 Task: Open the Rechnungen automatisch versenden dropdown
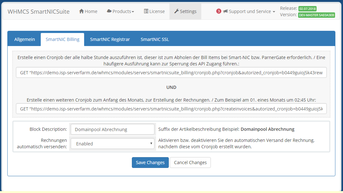[x=112, y=143]
